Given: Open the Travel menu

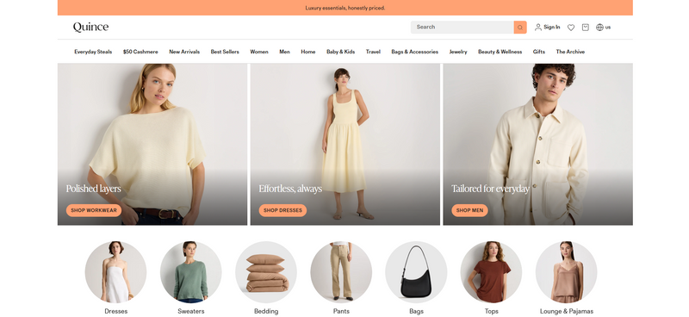Looking at the screenshot, I should pyautogui.click(x=373, y=52).
